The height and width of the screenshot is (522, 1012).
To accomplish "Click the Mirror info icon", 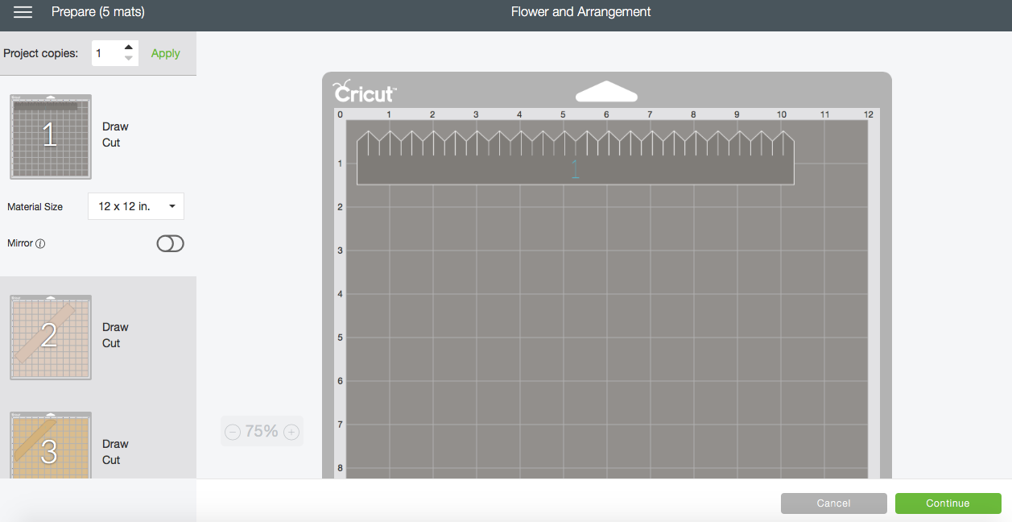I will pyautogui.click(x=40, y=243).
